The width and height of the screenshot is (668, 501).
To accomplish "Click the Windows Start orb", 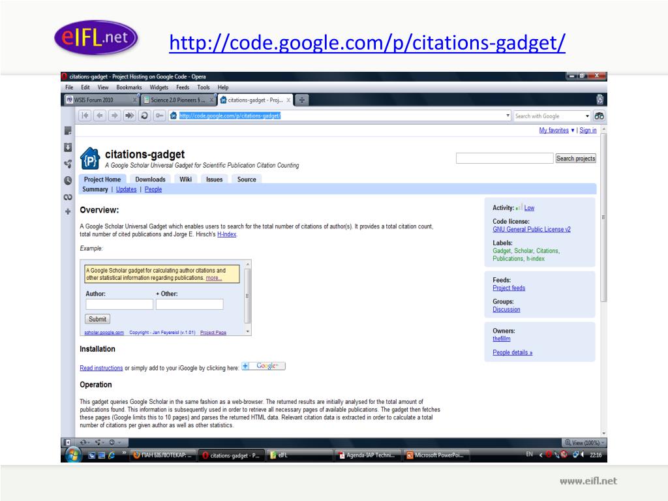I will [73, 455].
